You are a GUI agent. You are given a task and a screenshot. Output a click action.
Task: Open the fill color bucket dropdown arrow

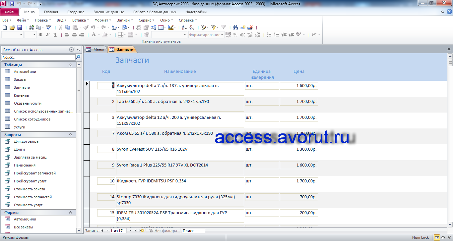tap(110, 34)
